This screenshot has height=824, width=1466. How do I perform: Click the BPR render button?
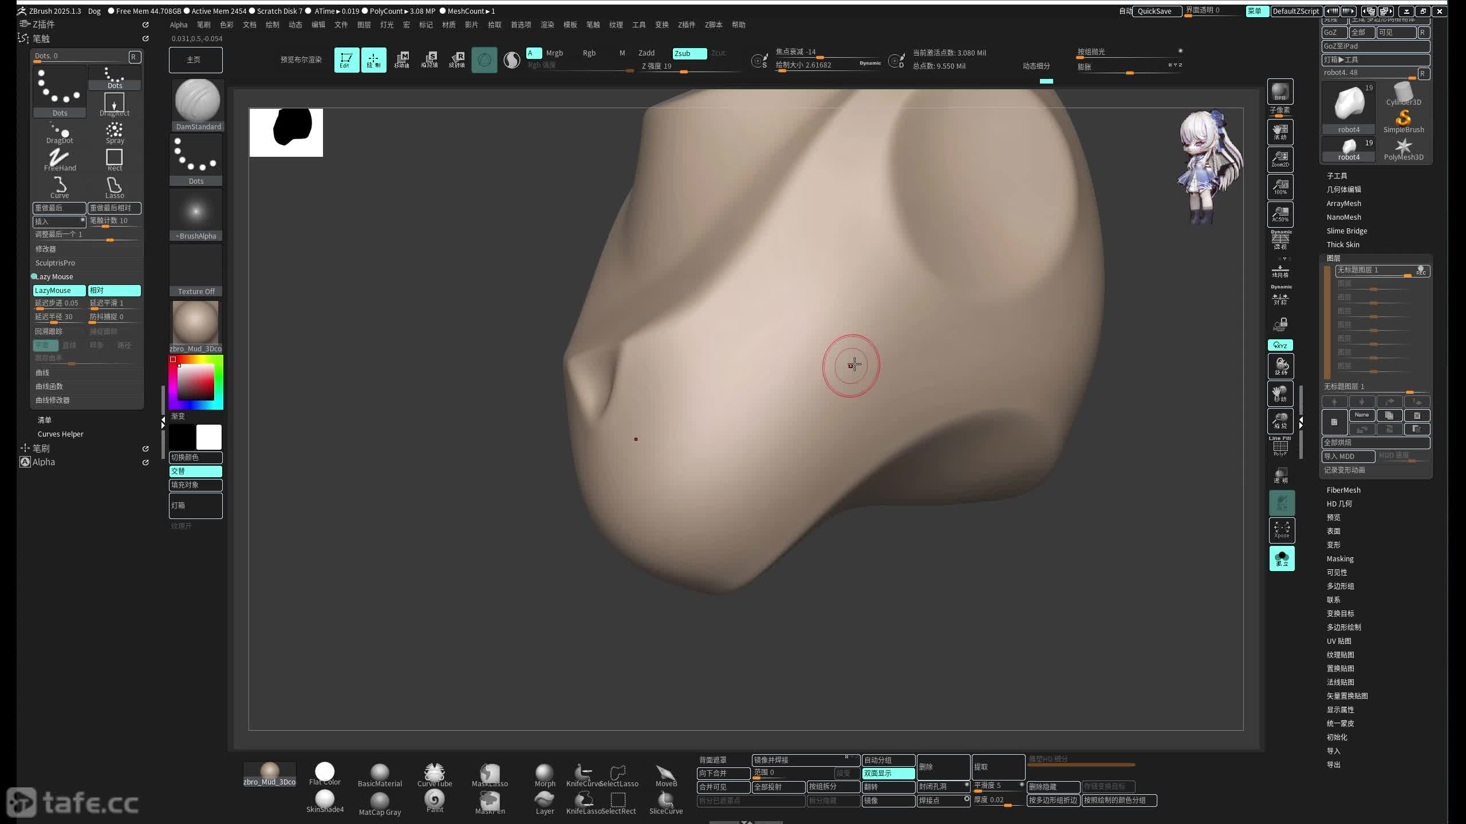[1280, 92]
